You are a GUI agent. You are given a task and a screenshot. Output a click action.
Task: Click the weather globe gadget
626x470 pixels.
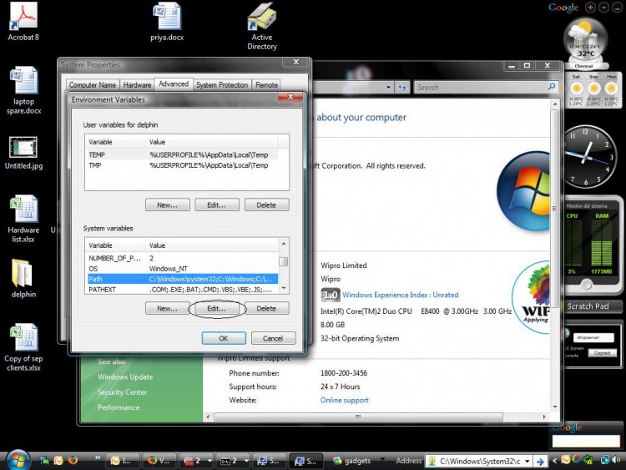click(585, 40)
